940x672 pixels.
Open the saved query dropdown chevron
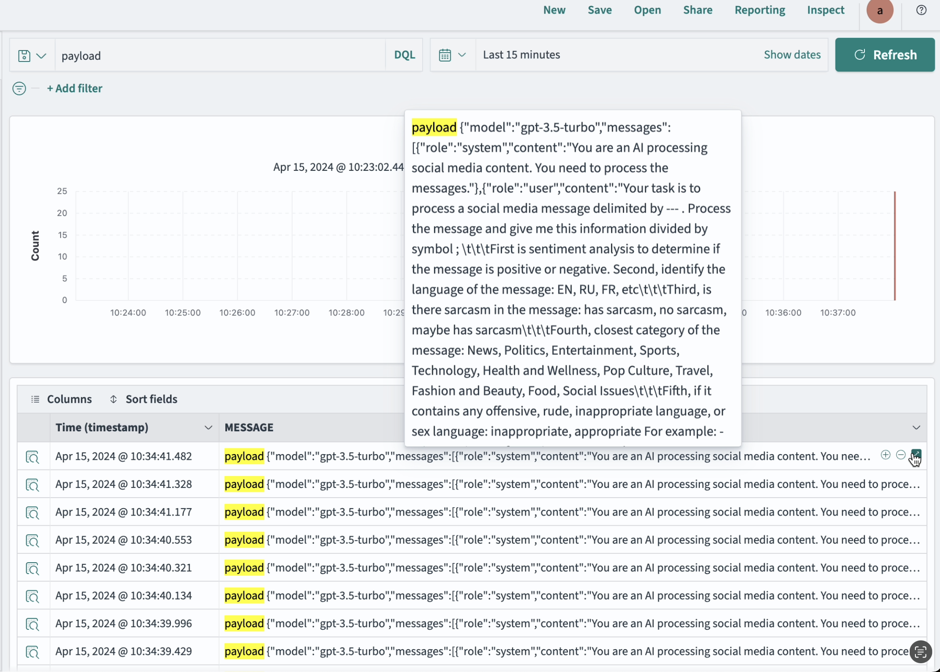click(42, 56)
